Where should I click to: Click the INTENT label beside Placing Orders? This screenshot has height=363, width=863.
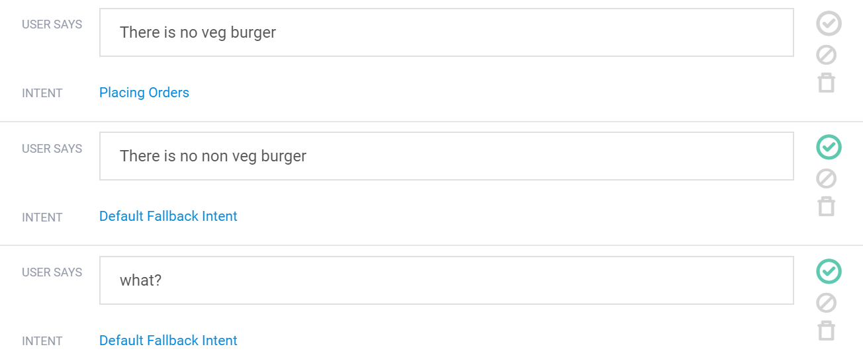(42, 93)
